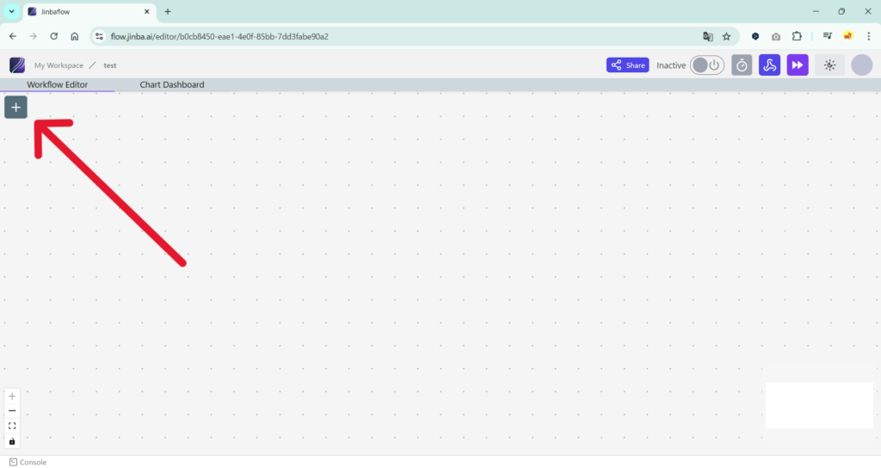The width and height of the screenshot is (881, 468).
Task: Toggle canvas interactivity lock
Action: pyautogui.click(x=12, y=441)
